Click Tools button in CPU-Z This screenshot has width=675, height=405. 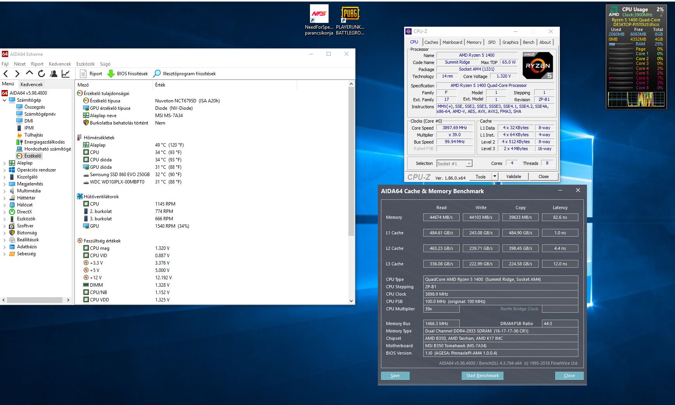click(x=481, y=177)
